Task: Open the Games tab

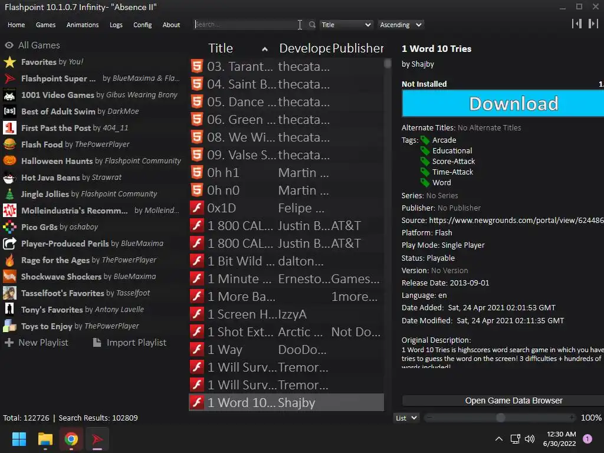Action: pos(45,25)
